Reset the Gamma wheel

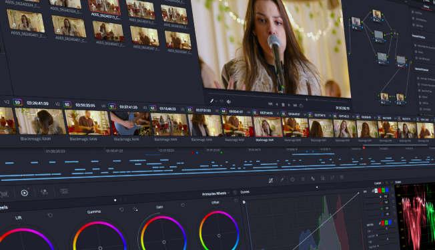[121, 209]
